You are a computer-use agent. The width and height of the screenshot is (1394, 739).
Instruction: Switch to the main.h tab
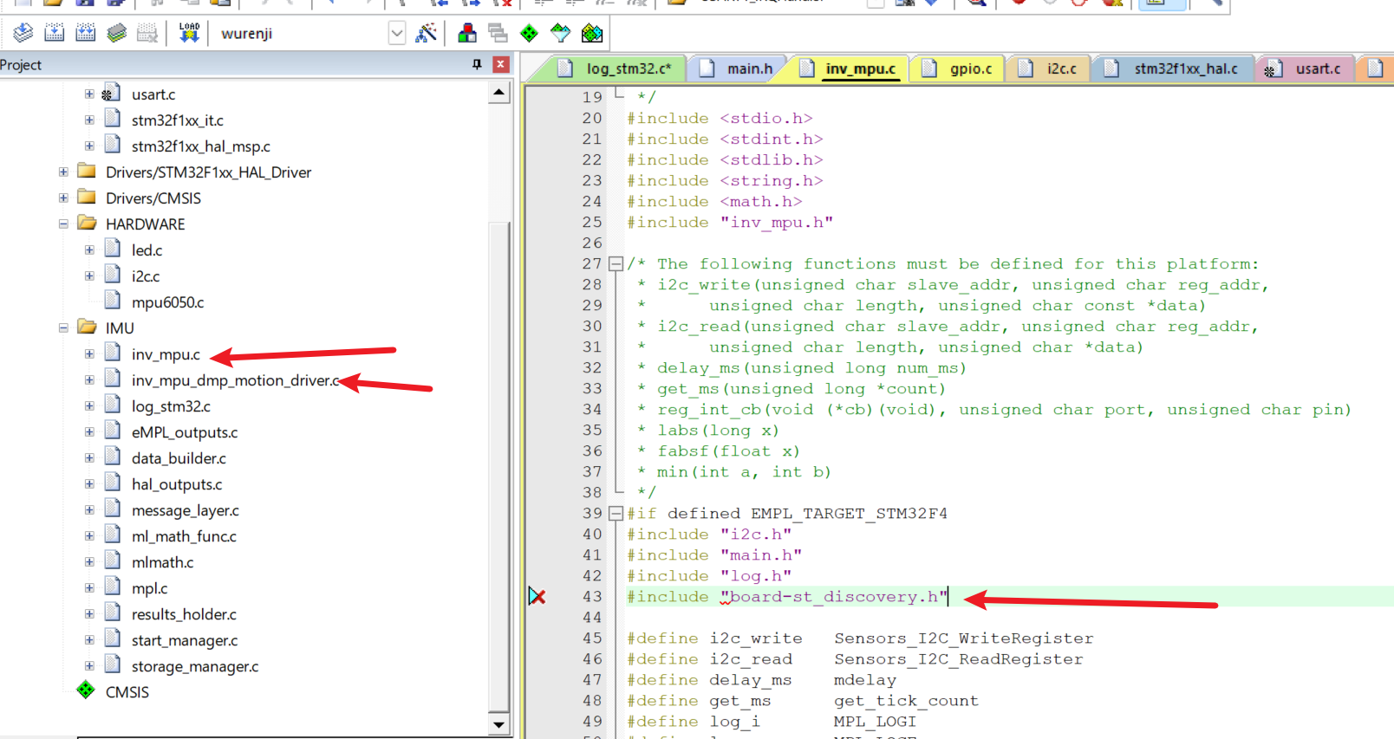pyautogui.click(x=737, y=68)
